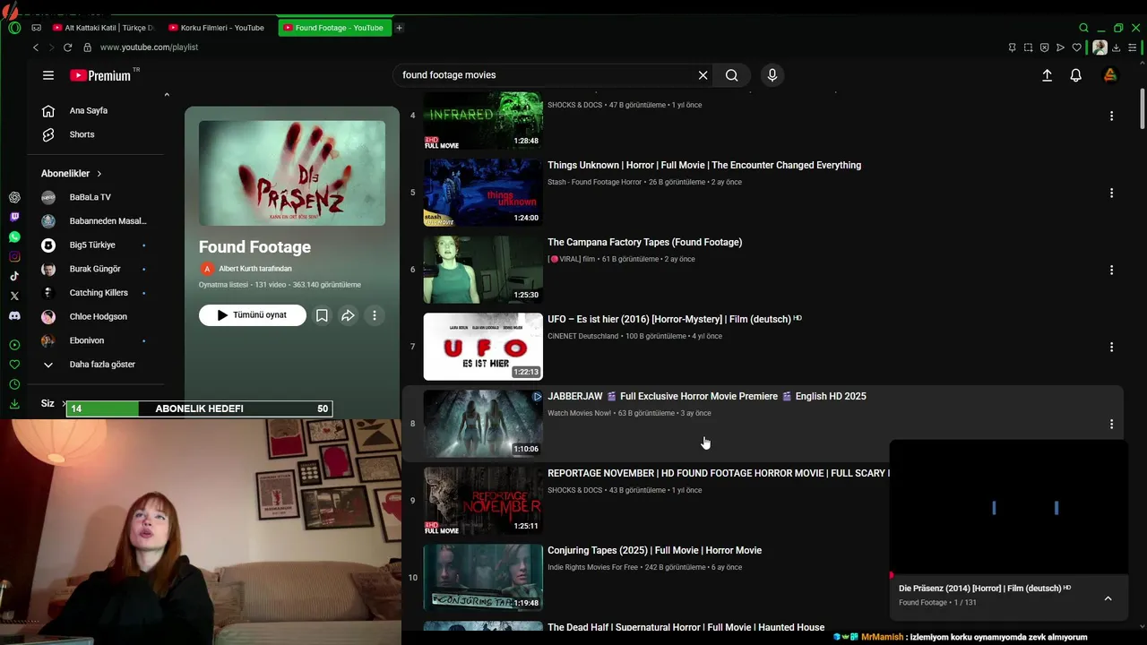This screenshot has width=1147, height=645.
Task: Click Tümünü oynat button
Action: (253, 315)
